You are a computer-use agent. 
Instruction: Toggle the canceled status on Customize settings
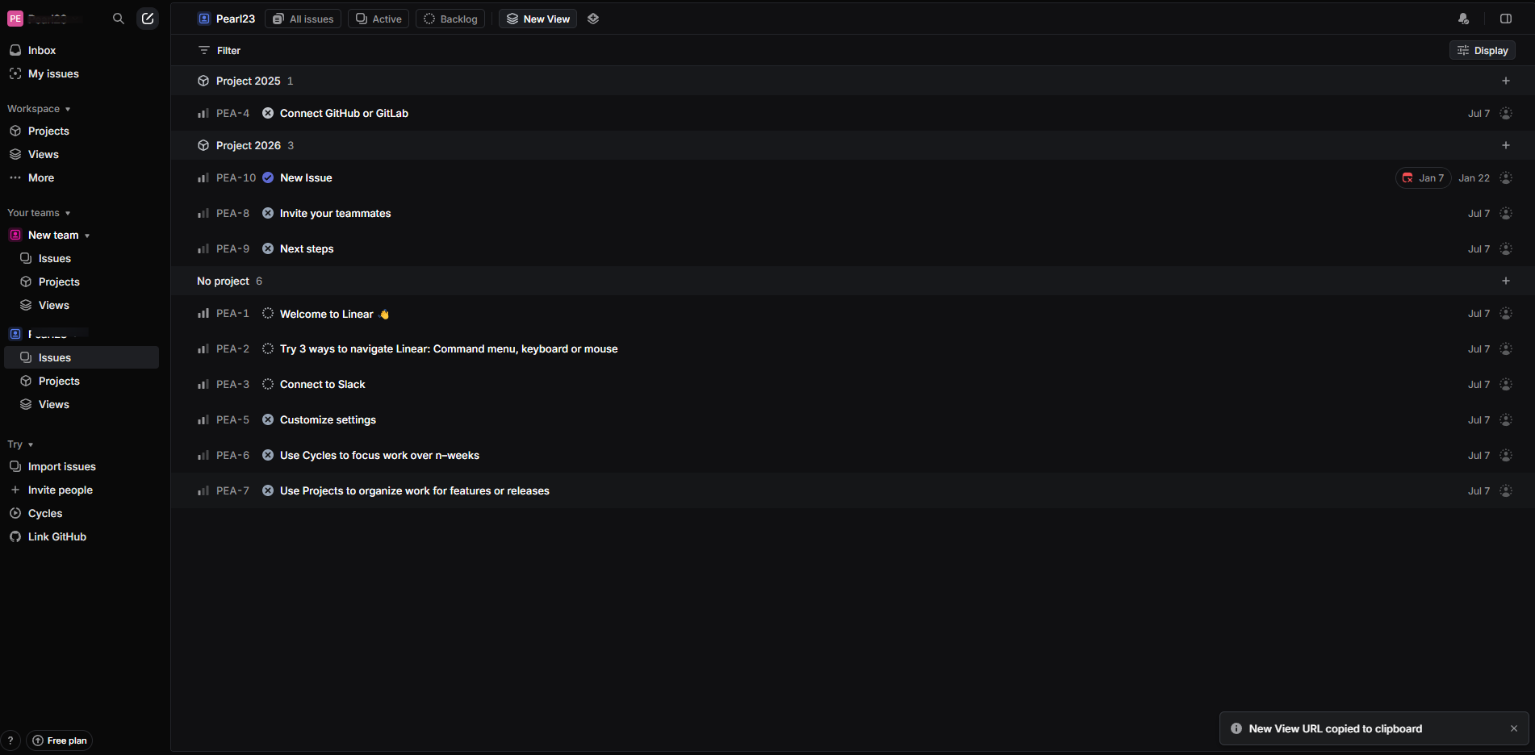(x=268, y=420)
